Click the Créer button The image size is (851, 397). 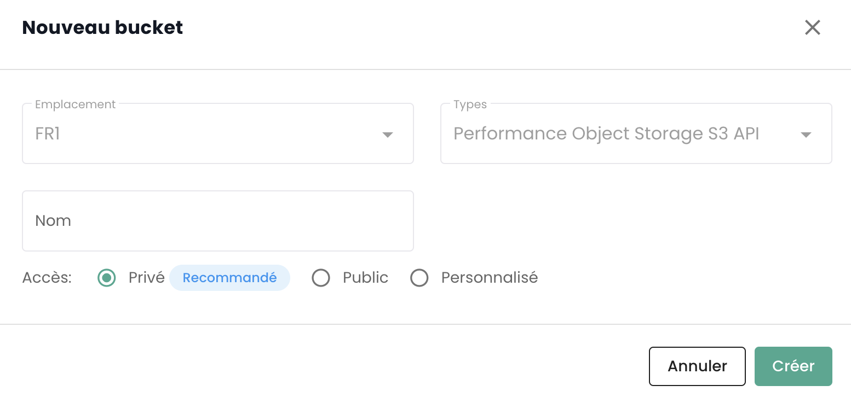pyautogui.click(x=793, y=366)
